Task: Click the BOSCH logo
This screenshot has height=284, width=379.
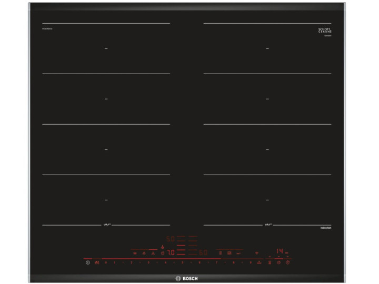Action: point(186,278)
